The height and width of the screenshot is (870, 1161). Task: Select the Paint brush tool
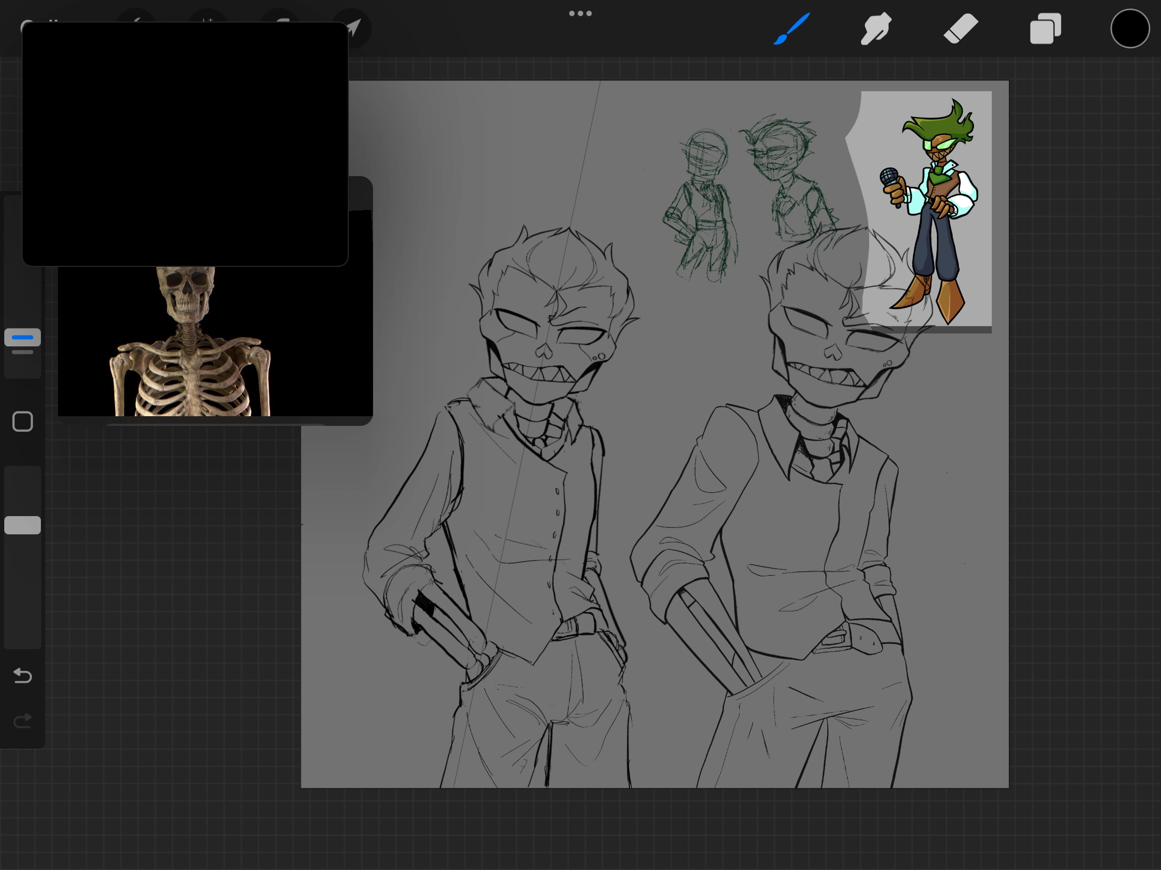792,29
